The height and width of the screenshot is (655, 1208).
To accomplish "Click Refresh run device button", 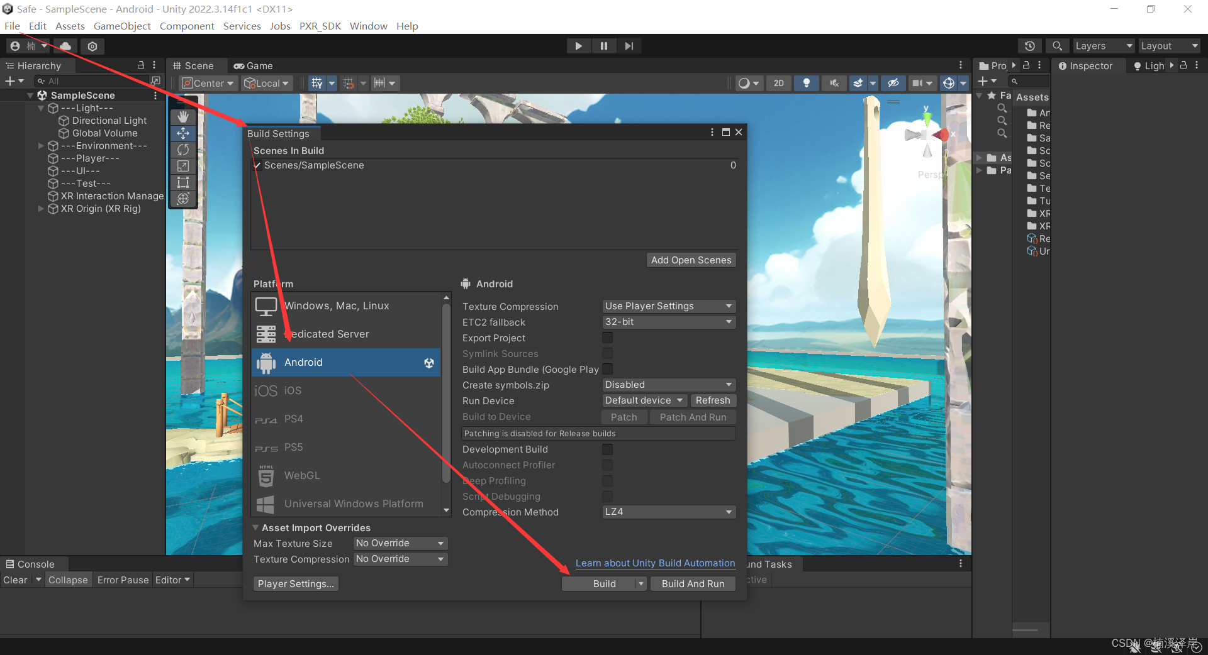I will (x=713, y=400).
